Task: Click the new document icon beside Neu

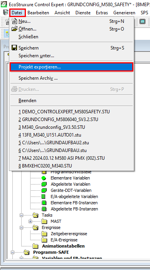Action: tap(14, 21)
